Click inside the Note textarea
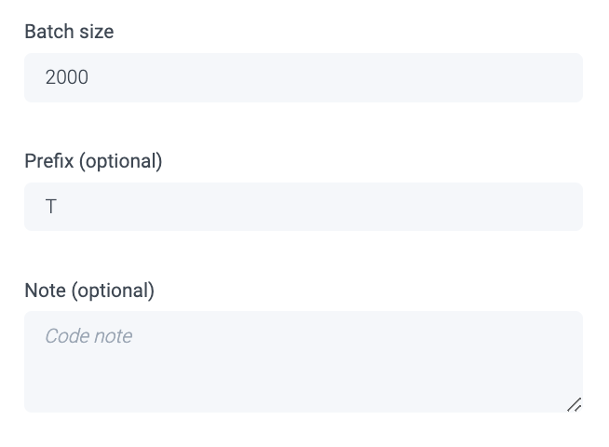The image size is (609, 447). pyautogui.click(x=303, y=361)
